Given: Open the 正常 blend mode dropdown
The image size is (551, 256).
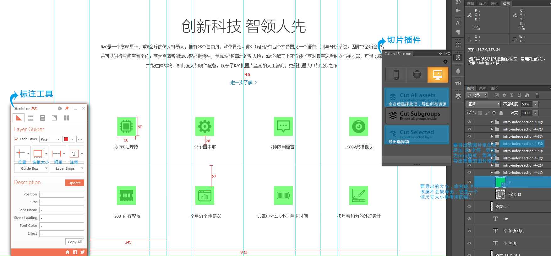Looking at the screenshot, I should pos(483,104).
